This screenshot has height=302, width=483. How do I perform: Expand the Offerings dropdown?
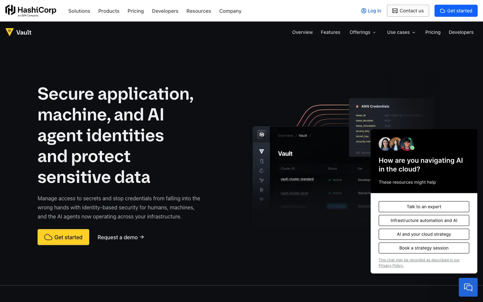pyautogui.click(x=363, y=32)
